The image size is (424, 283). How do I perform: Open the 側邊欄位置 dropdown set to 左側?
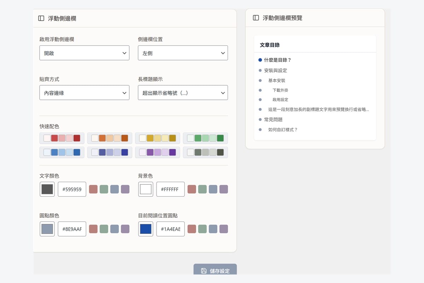click(183, 53)
